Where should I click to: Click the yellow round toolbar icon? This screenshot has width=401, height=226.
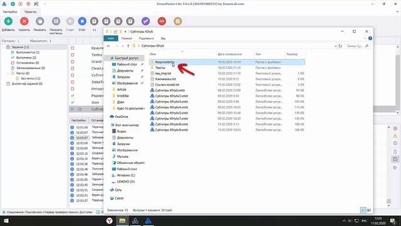(x=178, y=21)
